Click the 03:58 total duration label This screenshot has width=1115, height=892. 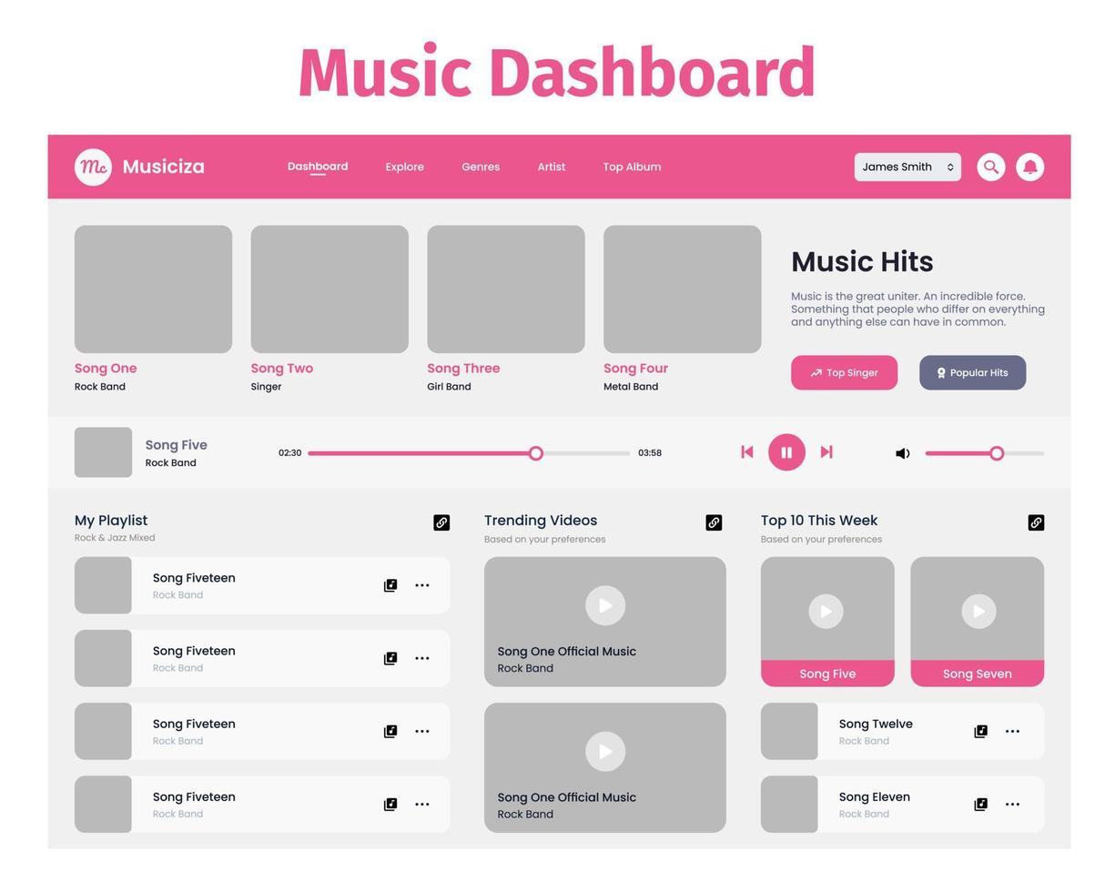pyautogui.click(x=650, y=453)
